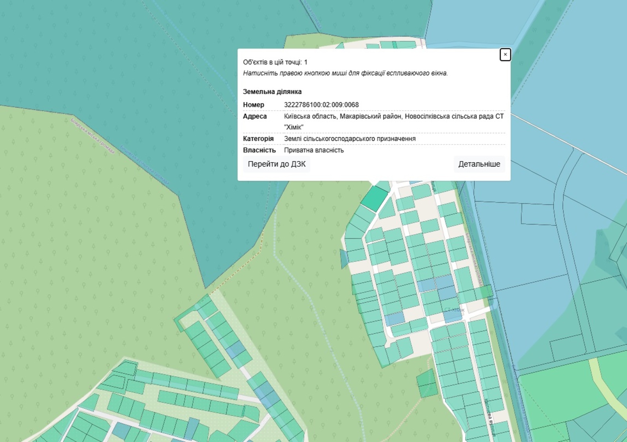
Task: Select the isolated dark green parcel in the forest
Action: click(426, 383)
